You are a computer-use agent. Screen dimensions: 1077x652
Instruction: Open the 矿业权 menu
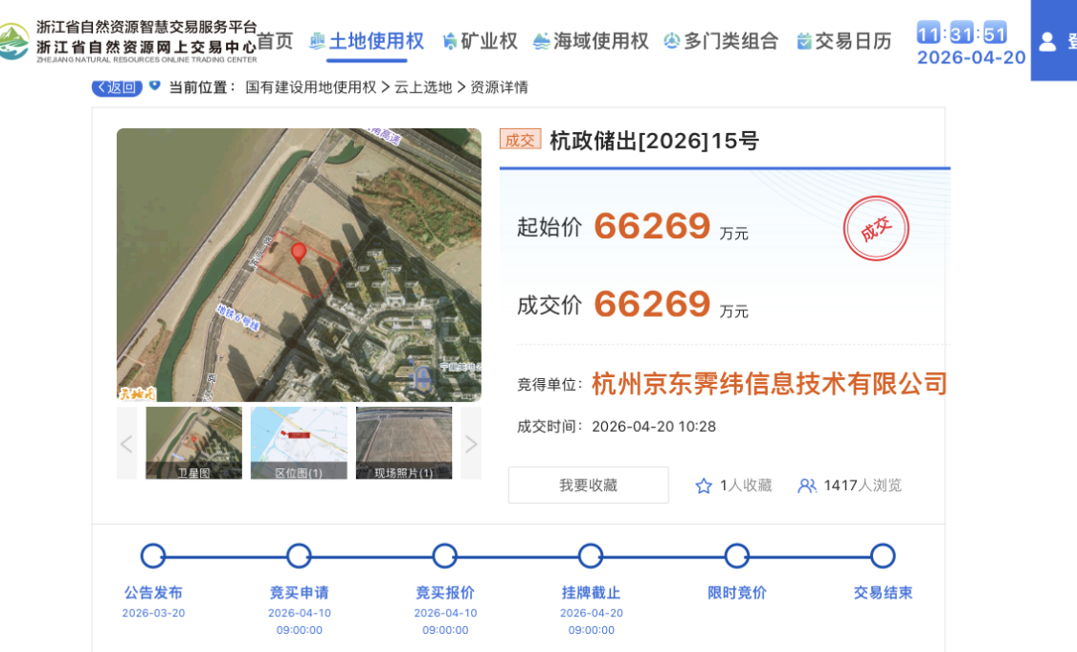click(x=480, y=41)
